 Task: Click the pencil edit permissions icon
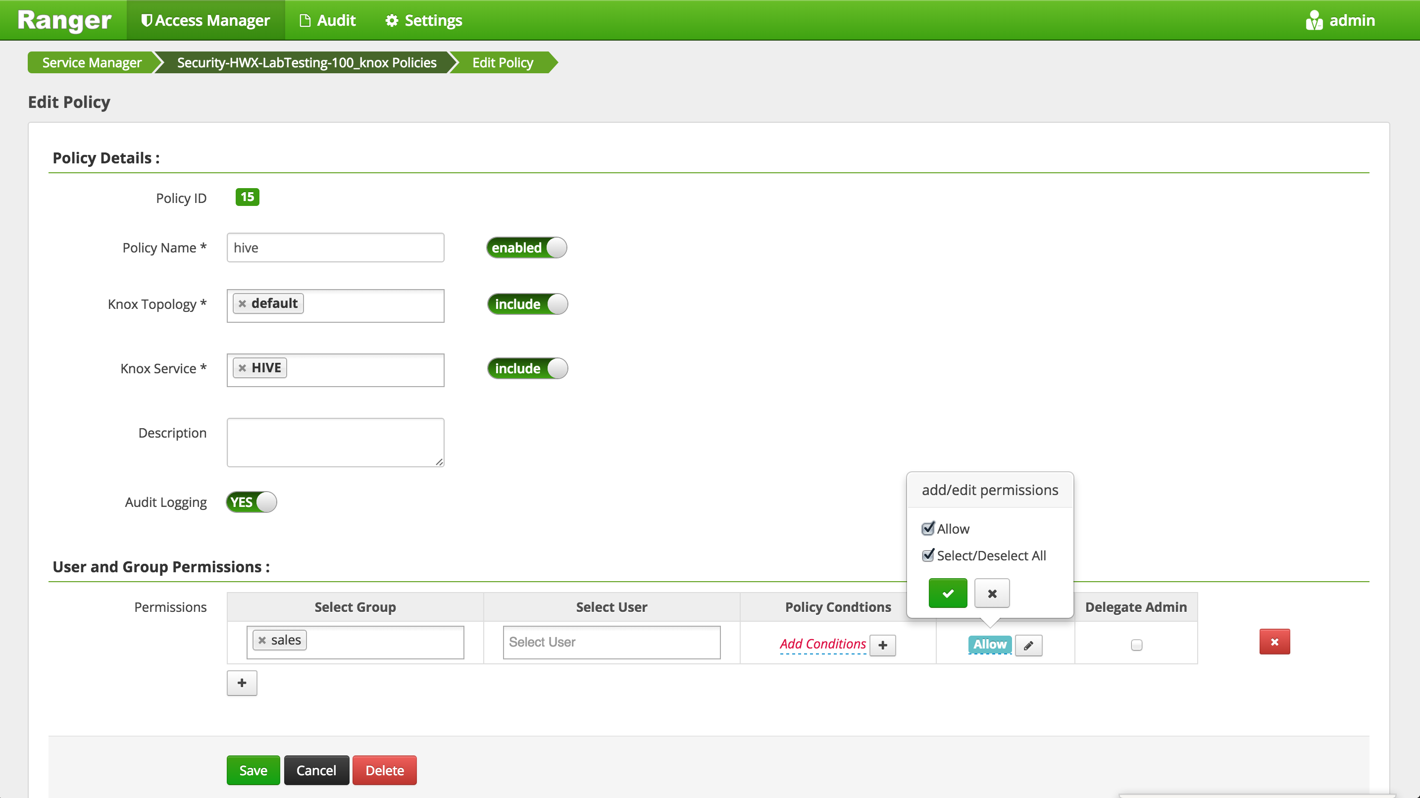pyautogui.click(x=1028, y=645)
